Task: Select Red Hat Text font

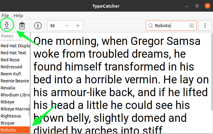Action: point(13,53)
